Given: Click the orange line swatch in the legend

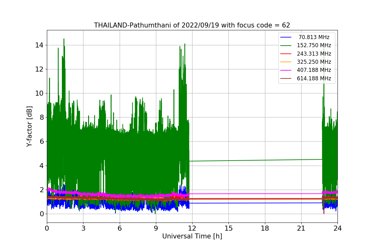Looking at the screenshot, I should [286, 62].
